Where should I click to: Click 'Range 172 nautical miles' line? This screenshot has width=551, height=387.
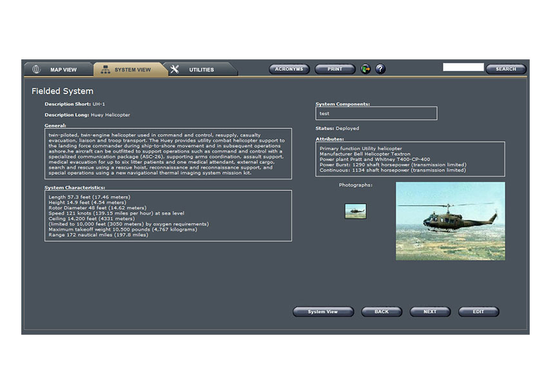[99, 235]
